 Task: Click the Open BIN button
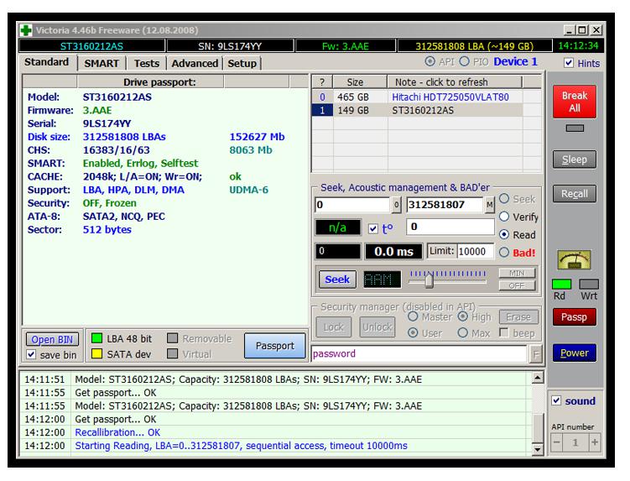(52, 339)
